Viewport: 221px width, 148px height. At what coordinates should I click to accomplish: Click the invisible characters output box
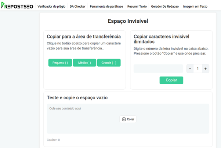pos(158,69)
